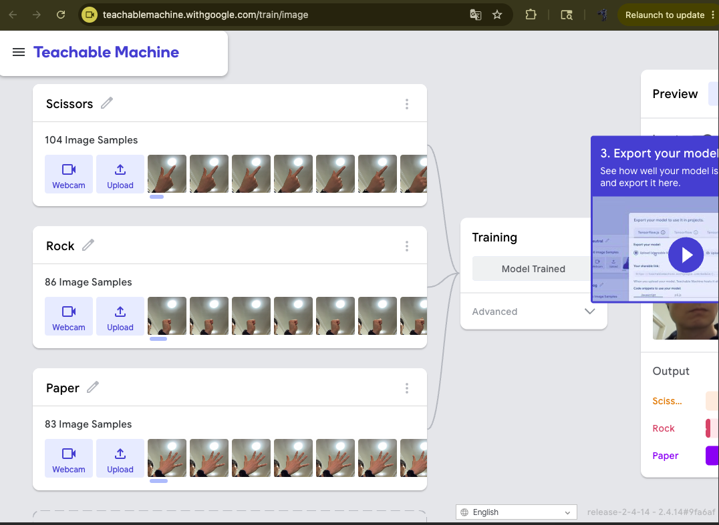Click the webcam preview image

pos(686,320)
